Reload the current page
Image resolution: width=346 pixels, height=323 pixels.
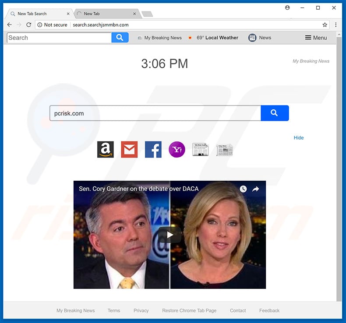[x=28, y=25]
